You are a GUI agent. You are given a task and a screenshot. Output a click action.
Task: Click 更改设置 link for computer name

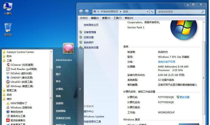point(185,97)
